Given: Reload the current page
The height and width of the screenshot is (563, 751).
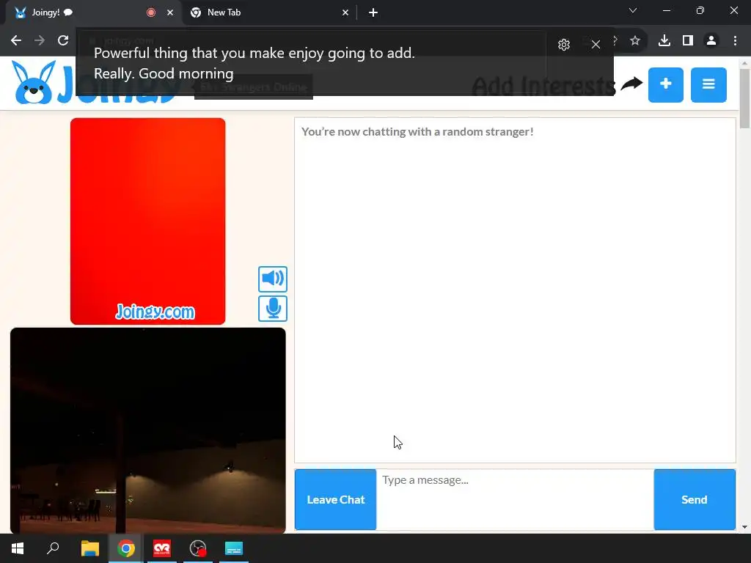Looking at the screenshot, I should pyautogui.click(x=63, y=40).
